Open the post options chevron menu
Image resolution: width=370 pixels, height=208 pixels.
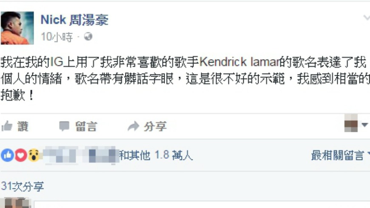367,18
